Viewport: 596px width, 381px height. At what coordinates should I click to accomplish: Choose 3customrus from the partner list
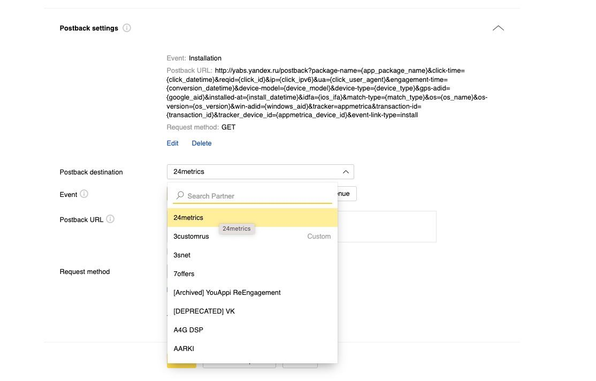tap(191, 237)
